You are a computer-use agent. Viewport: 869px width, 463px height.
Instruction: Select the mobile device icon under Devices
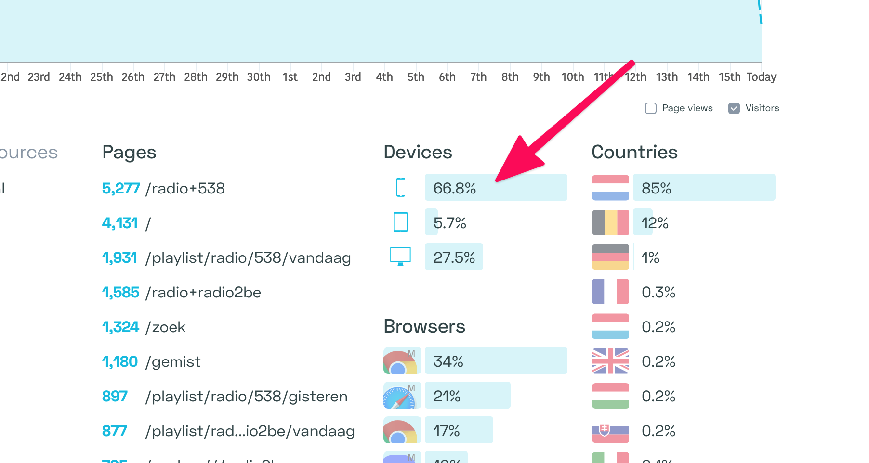(x=400, y=187)
